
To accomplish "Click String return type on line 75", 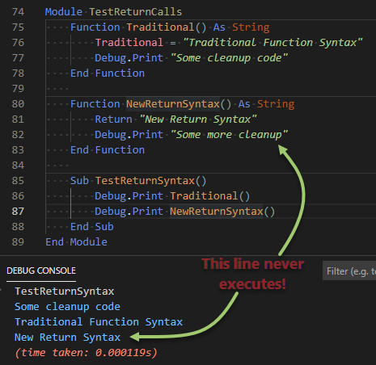I will pos(251,27).
